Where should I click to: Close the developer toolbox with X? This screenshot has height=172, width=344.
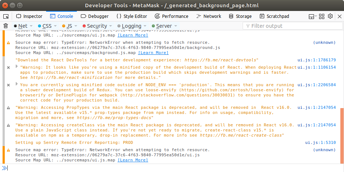pos(340,16)
